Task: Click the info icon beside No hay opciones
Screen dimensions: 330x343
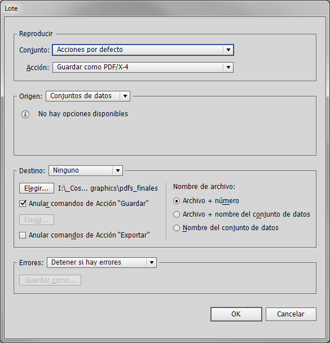Action: tap(25, 114)
